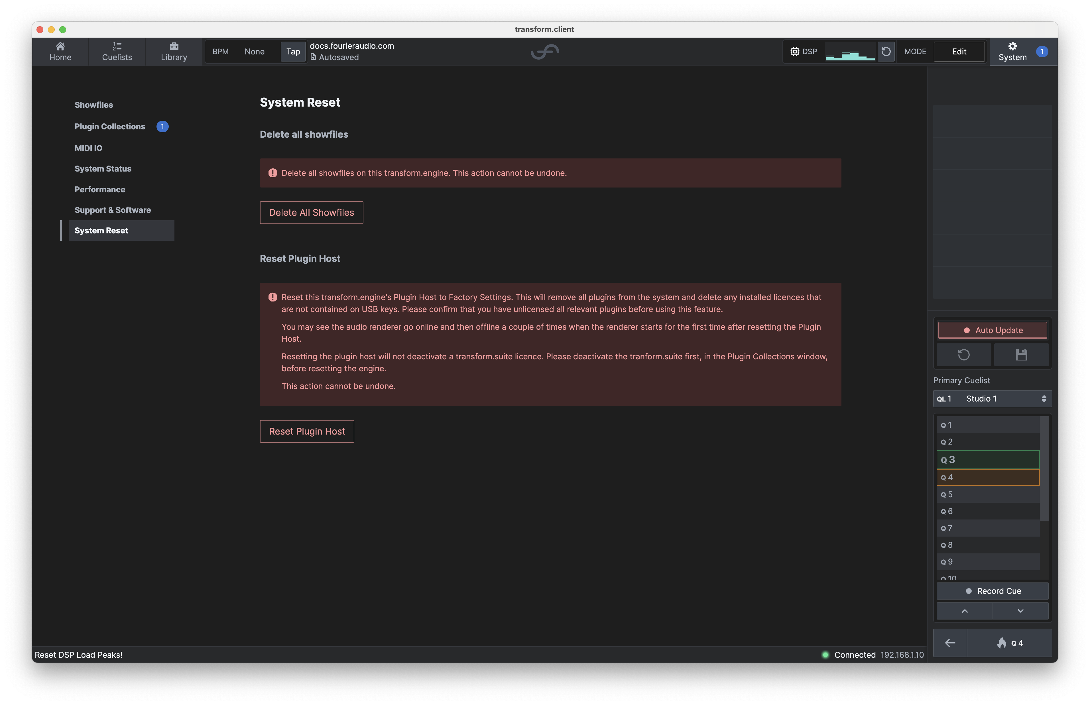Screen dimensions: 1090x705
Task: Toggle the Edit mode button
Action: click(x=959, y=52)
